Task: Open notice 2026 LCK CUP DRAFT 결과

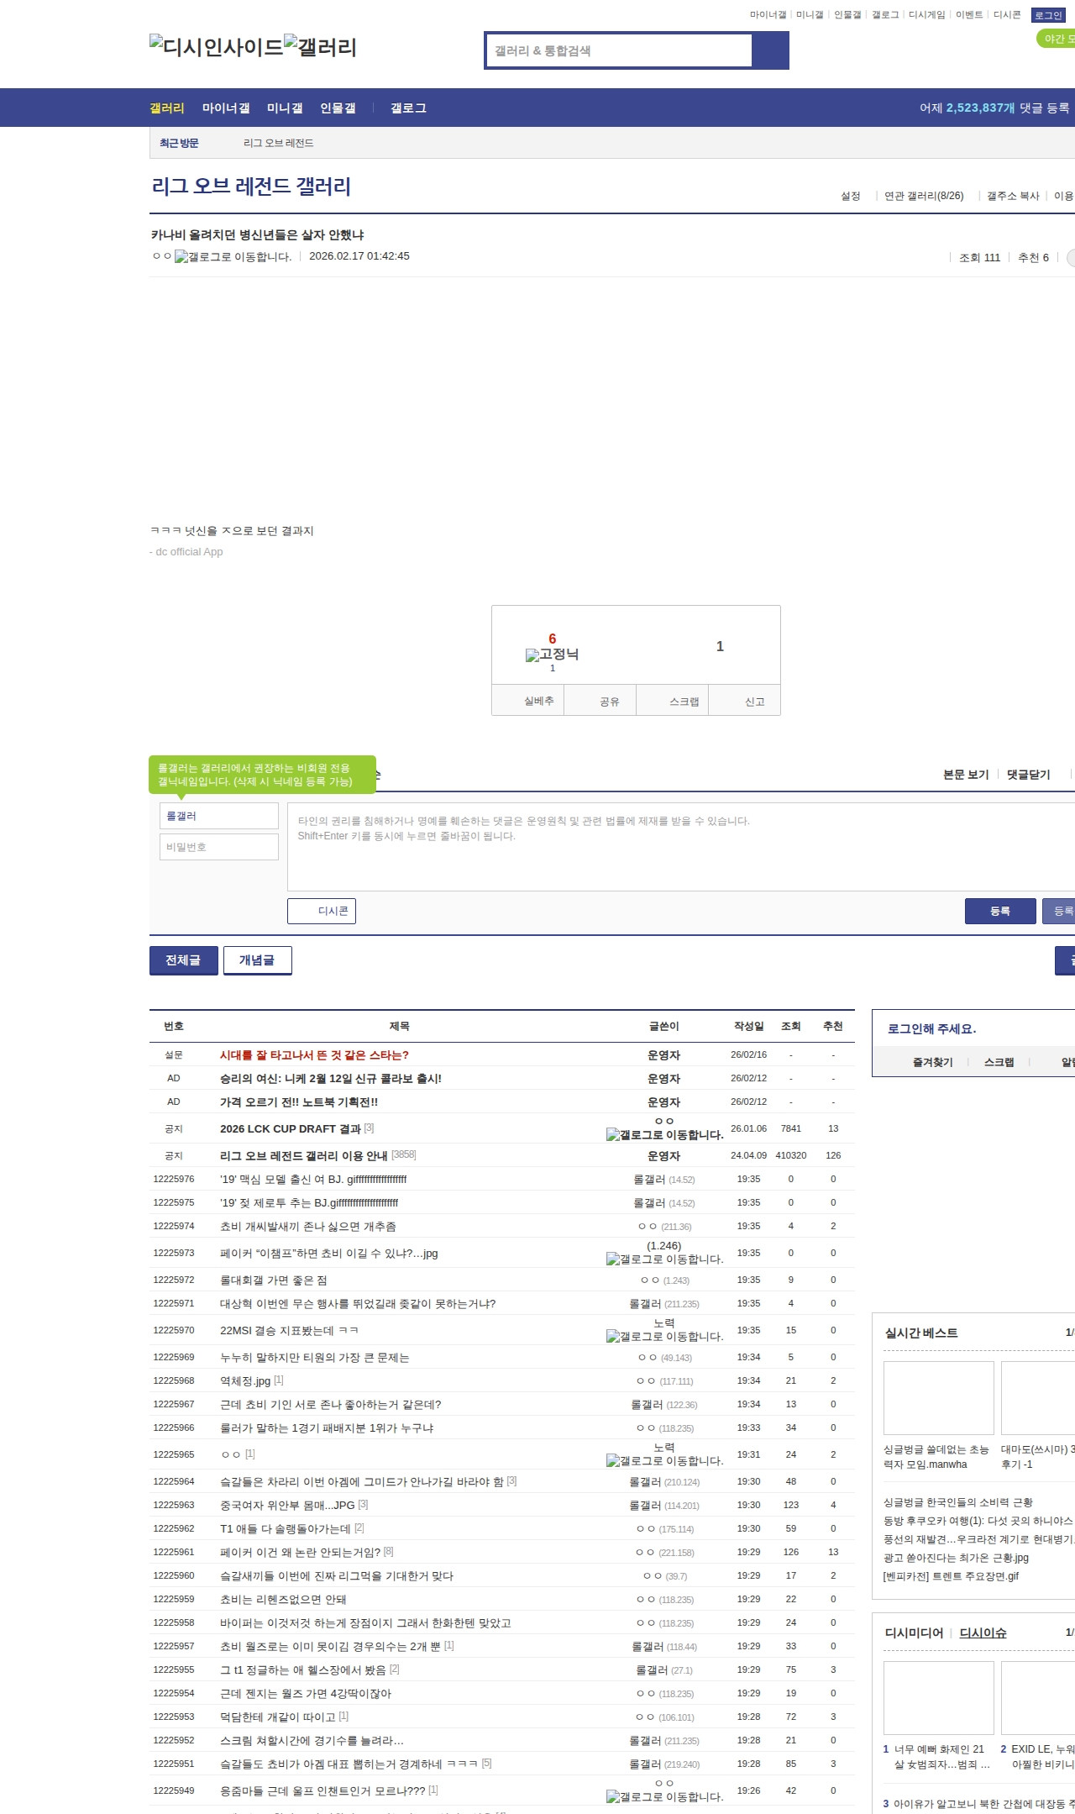Action: click(x=291, y=1129)
